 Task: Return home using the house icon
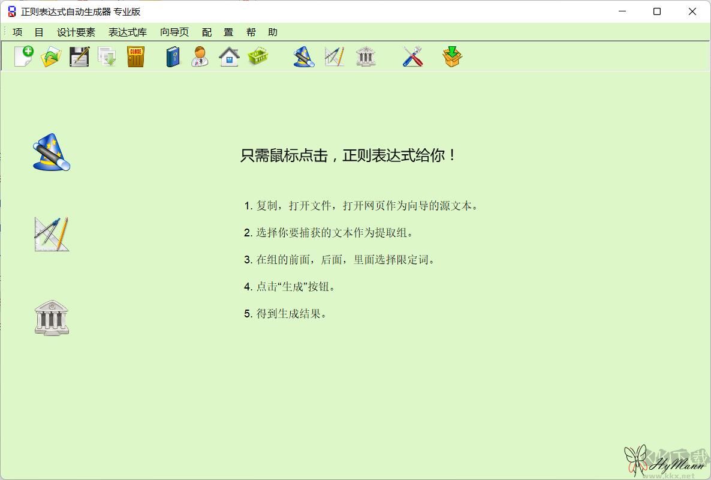click(228, 56)
